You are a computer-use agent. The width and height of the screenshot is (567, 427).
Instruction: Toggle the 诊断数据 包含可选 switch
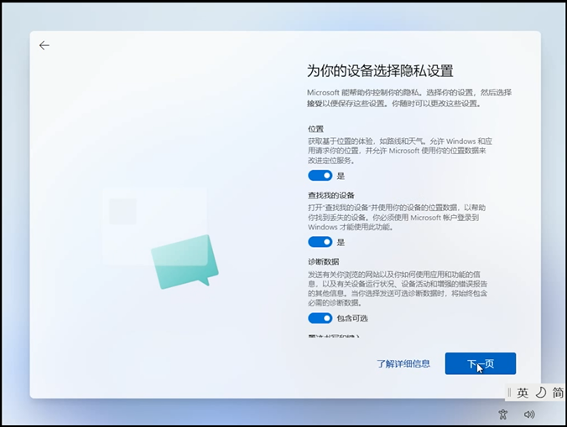click(x=320, y=318)
